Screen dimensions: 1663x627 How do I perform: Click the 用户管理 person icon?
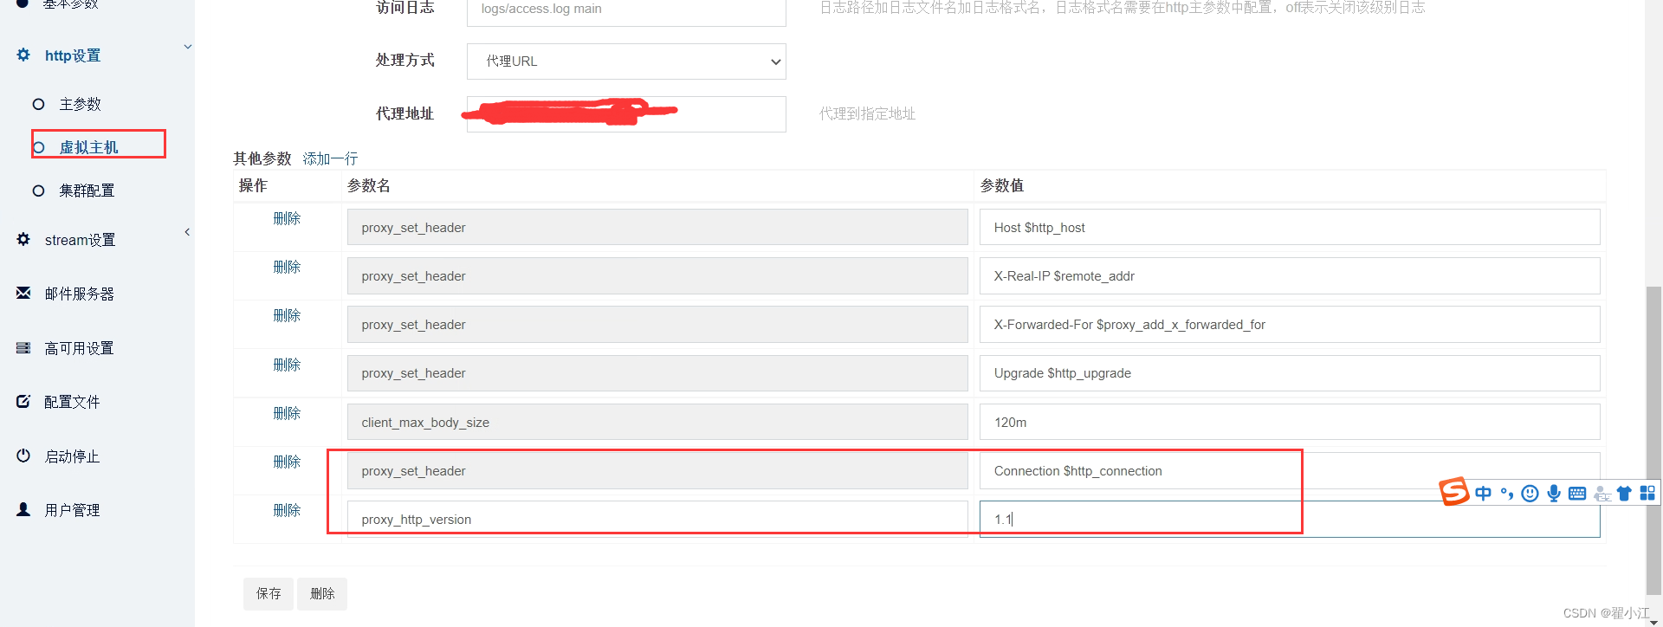[x=23, y=509]
